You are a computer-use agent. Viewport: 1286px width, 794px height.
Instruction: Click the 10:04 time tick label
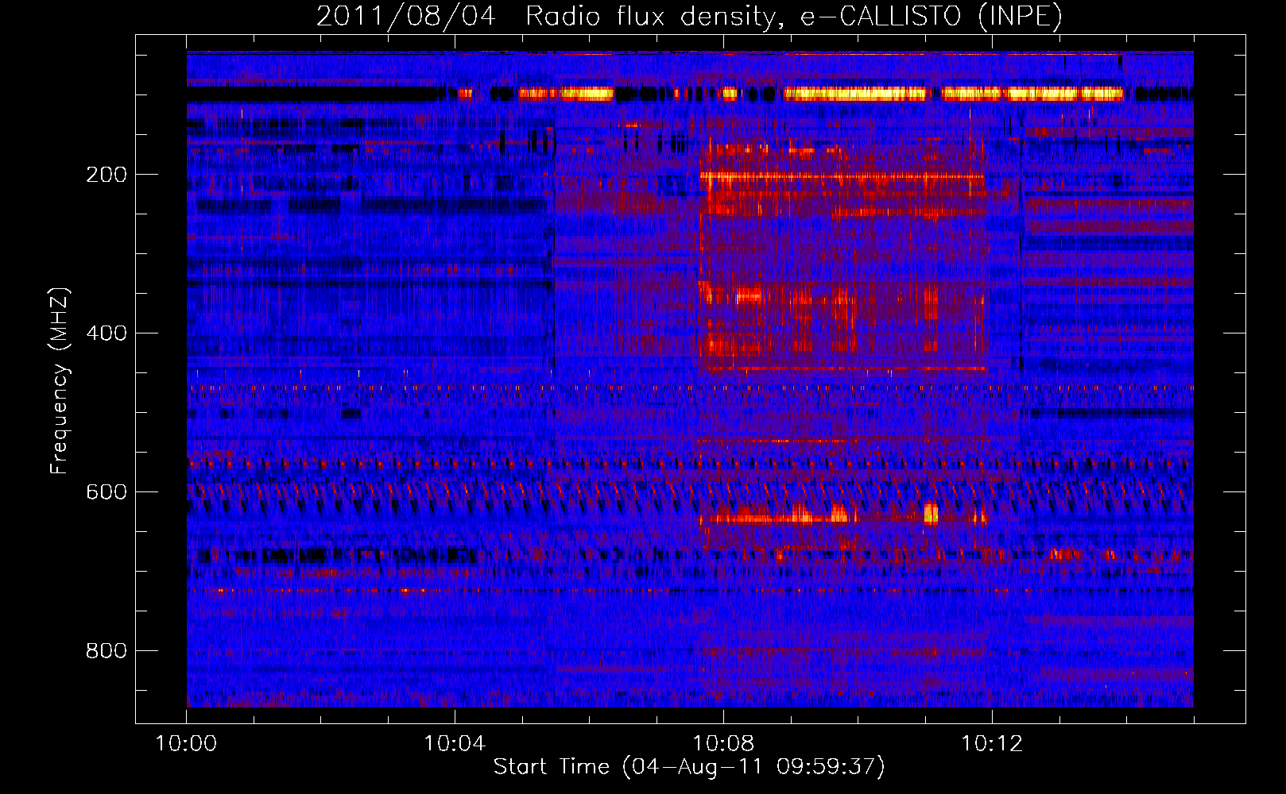click(x=455, y=744)
